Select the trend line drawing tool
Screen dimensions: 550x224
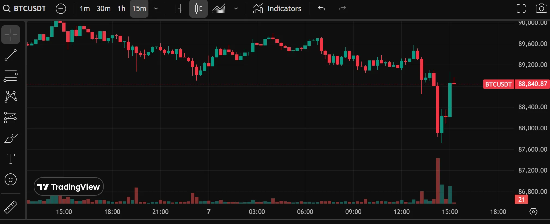click(x=11, y=55)
